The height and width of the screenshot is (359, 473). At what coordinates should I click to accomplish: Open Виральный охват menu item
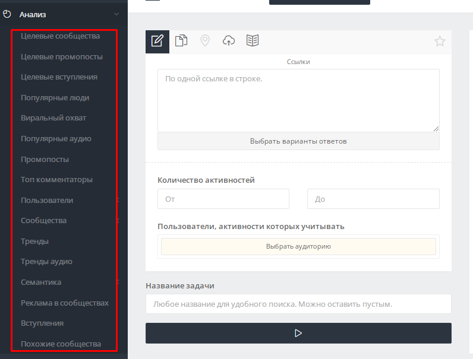(53, 117)
